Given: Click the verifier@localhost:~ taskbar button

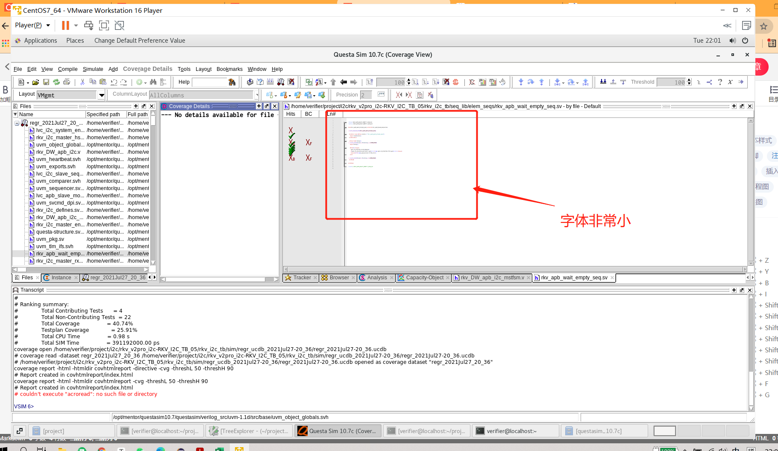Looking at the screenshot, I should tap(515, 431).
